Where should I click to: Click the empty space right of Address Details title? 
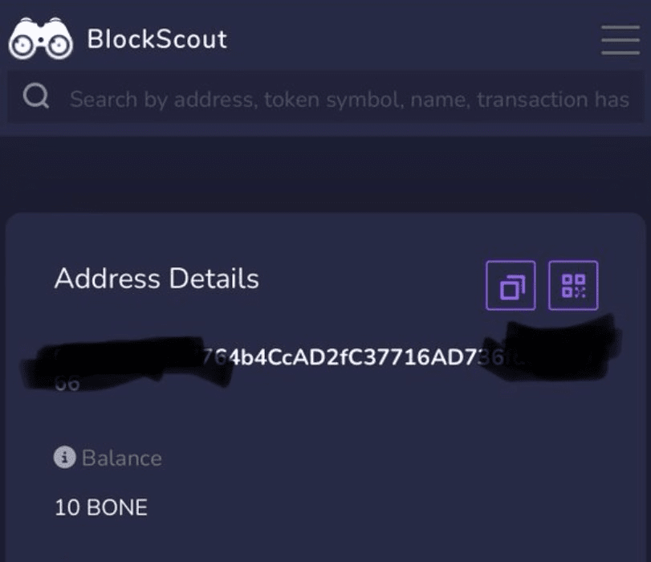click(x=369, y=279)
